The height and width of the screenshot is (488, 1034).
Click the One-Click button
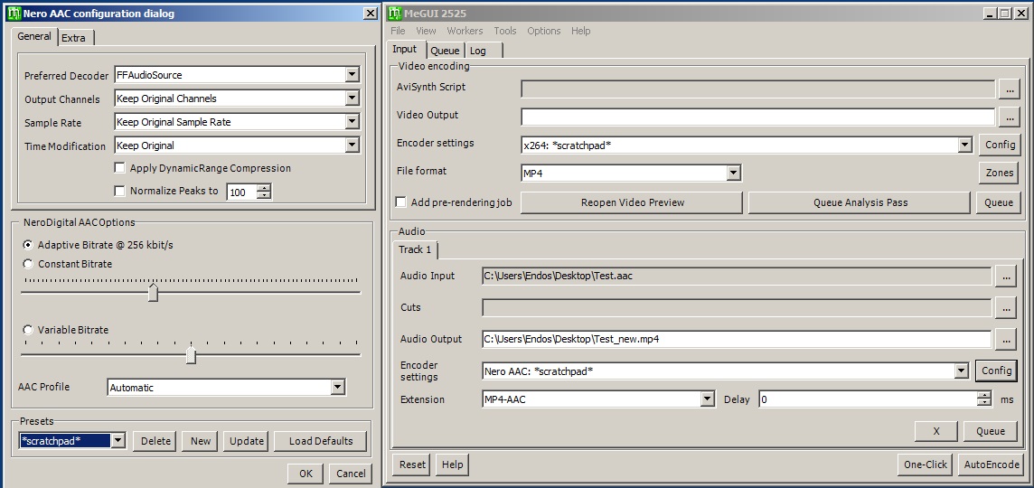926,465
